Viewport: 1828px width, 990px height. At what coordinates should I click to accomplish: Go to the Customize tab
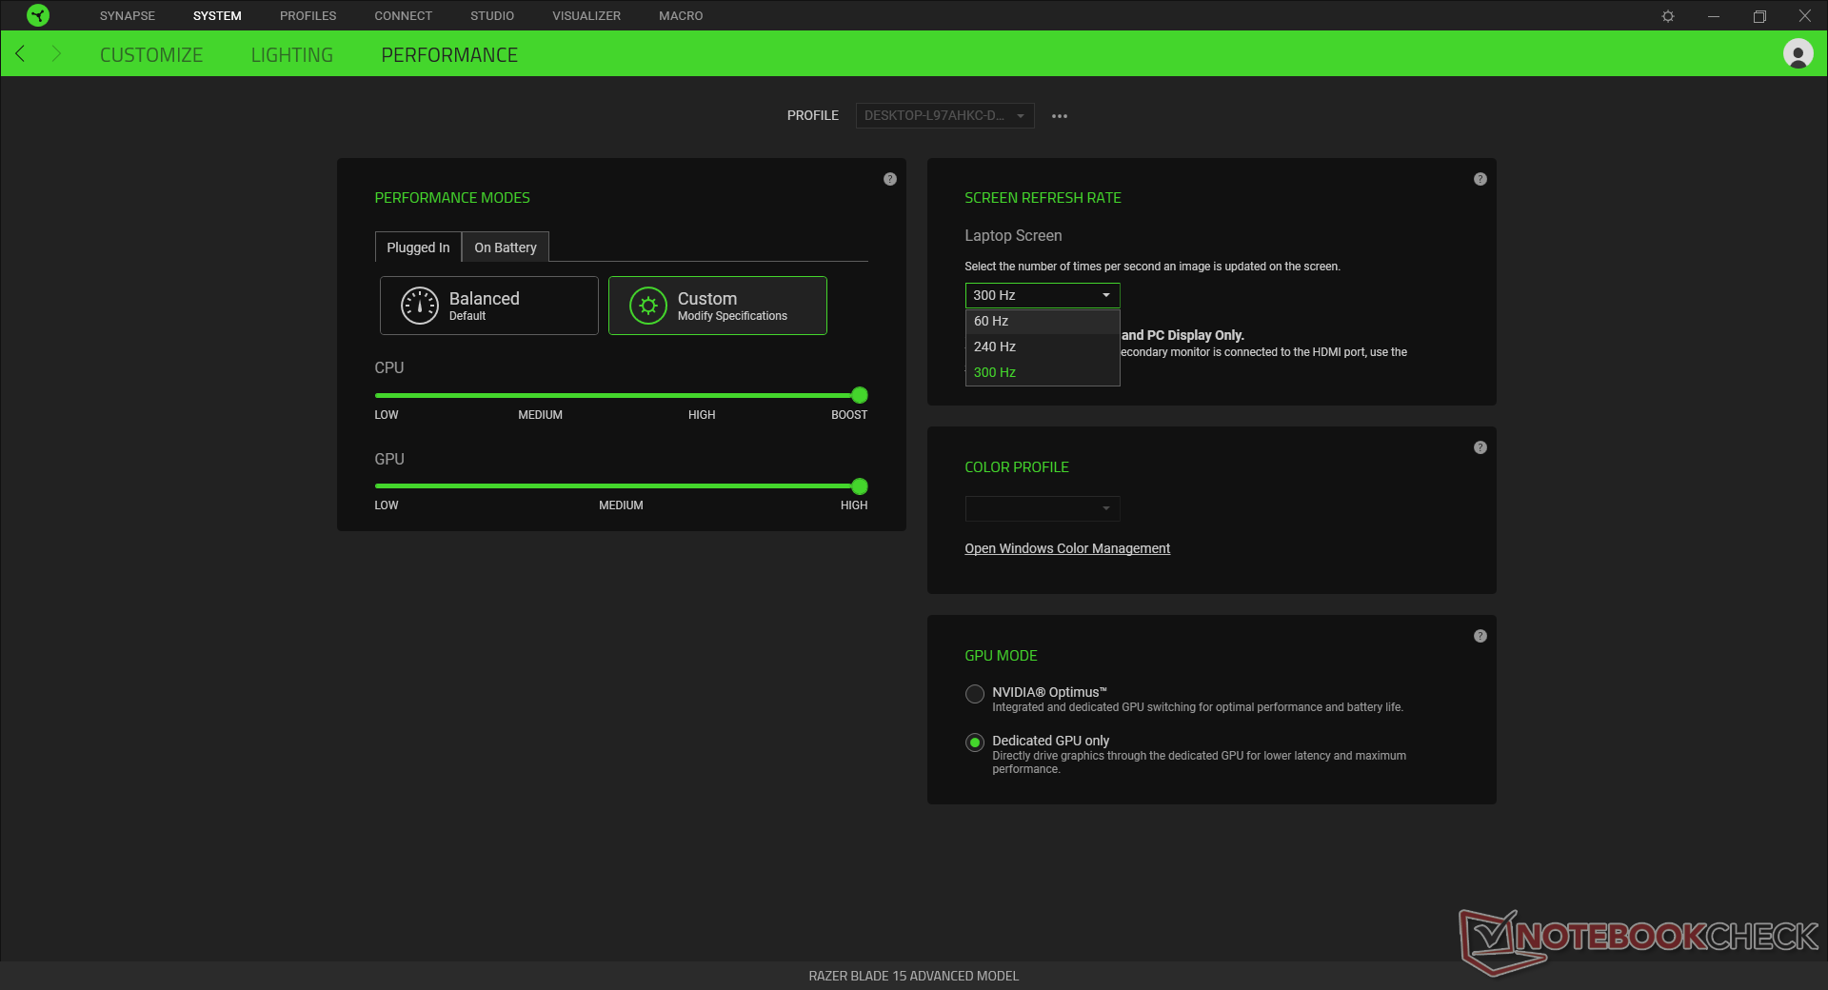pos(150,55)
